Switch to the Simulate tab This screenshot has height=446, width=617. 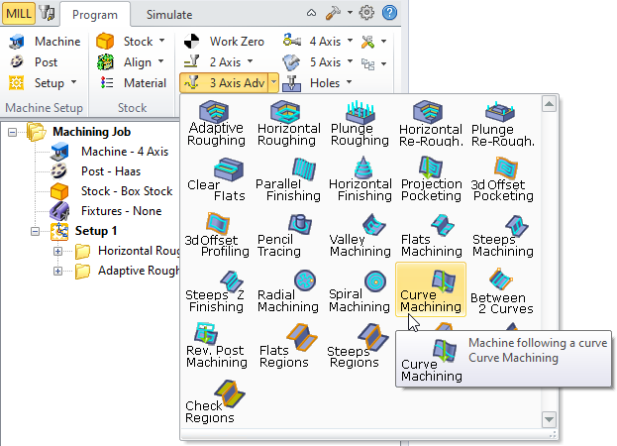click(169, 15)
